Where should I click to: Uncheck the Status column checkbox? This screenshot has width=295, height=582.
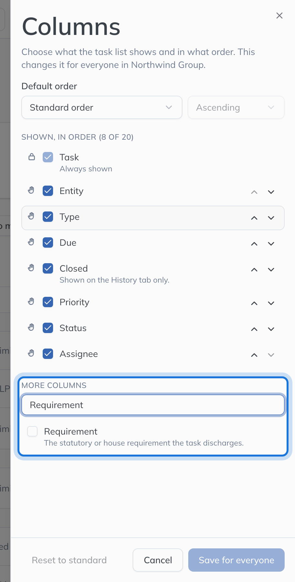click(x=48, y=328)
